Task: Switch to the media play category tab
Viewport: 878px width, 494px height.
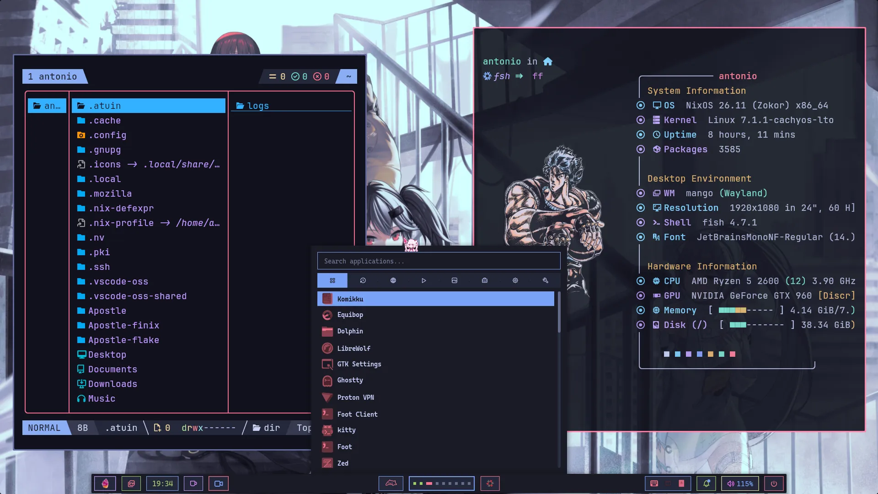Action: coord(424,280)
